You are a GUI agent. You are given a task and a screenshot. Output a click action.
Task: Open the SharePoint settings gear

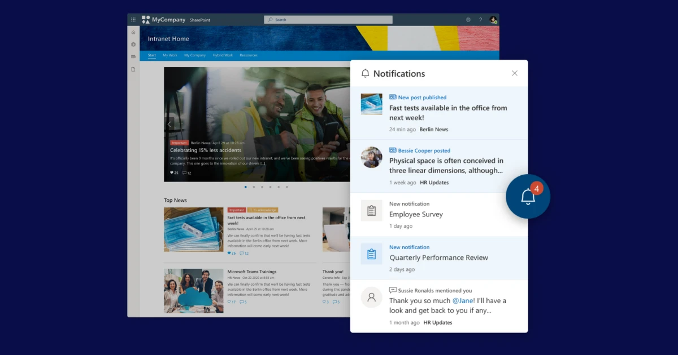click(468, 19)
